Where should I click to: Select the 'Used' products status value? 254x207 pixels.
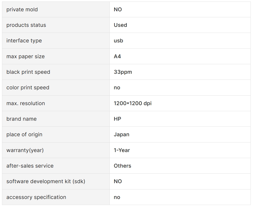120,25
